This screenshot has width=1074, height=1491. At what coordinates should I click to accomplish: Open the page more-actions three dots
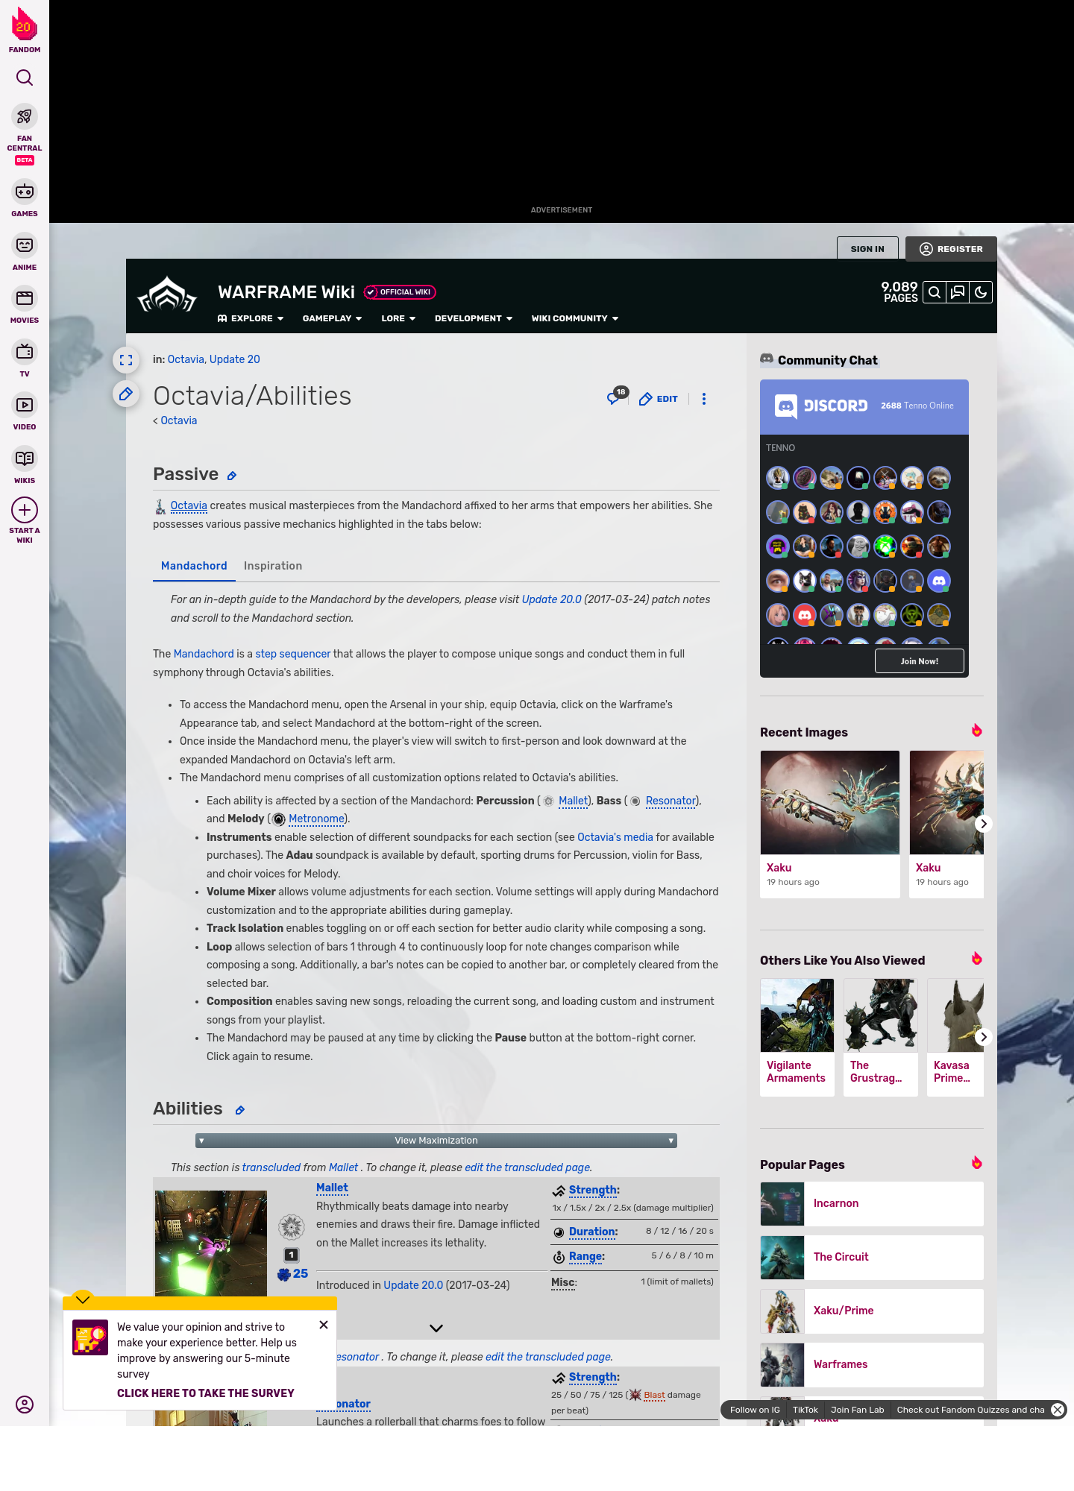point(704,399)
